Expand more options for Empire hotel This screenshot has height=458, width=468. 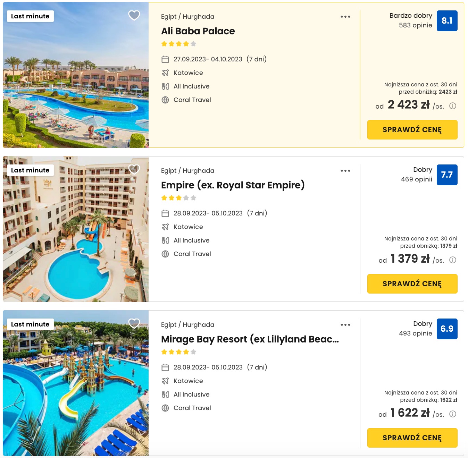point(345,171)
